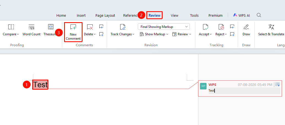Click the Word Count icon

coord(31,27)
